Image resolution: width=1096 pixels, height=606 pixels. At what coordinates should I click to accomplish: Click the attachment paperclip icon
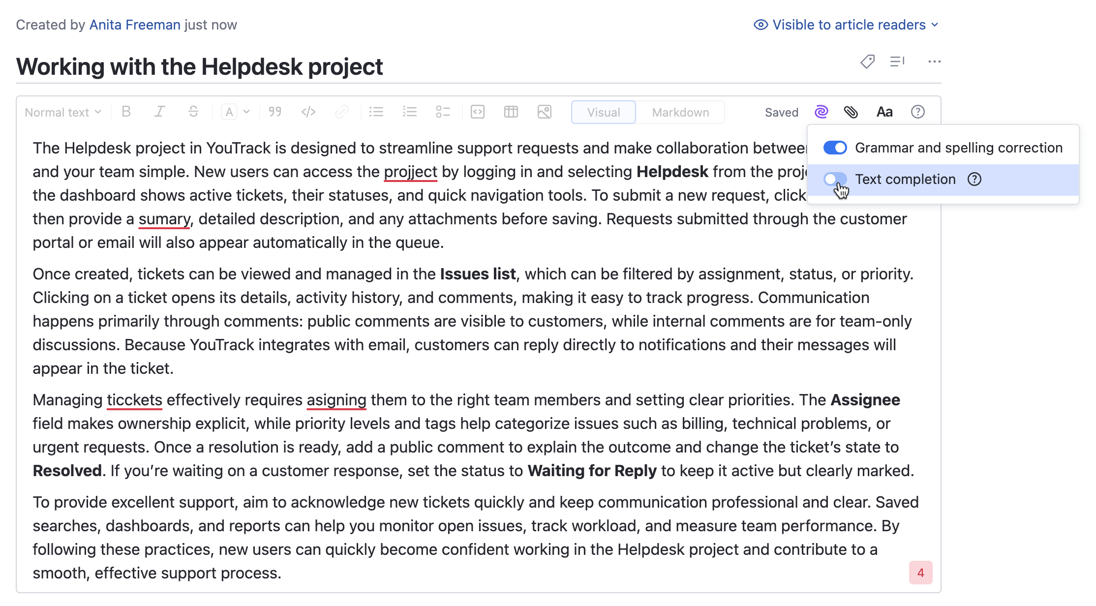851,112
